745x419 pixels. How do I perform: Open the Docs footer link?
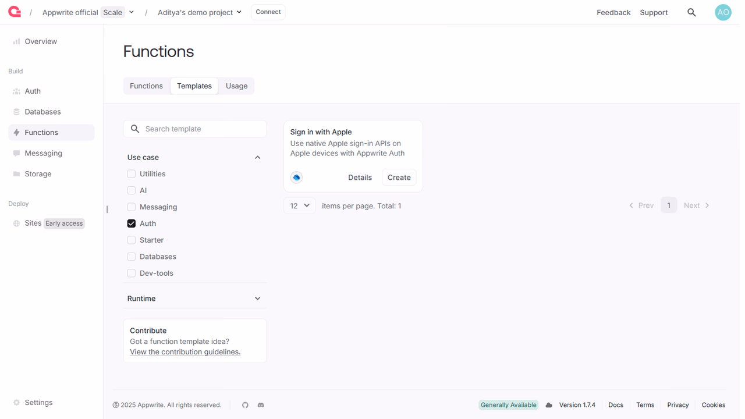pyautogui.click(x=616, y=405)
